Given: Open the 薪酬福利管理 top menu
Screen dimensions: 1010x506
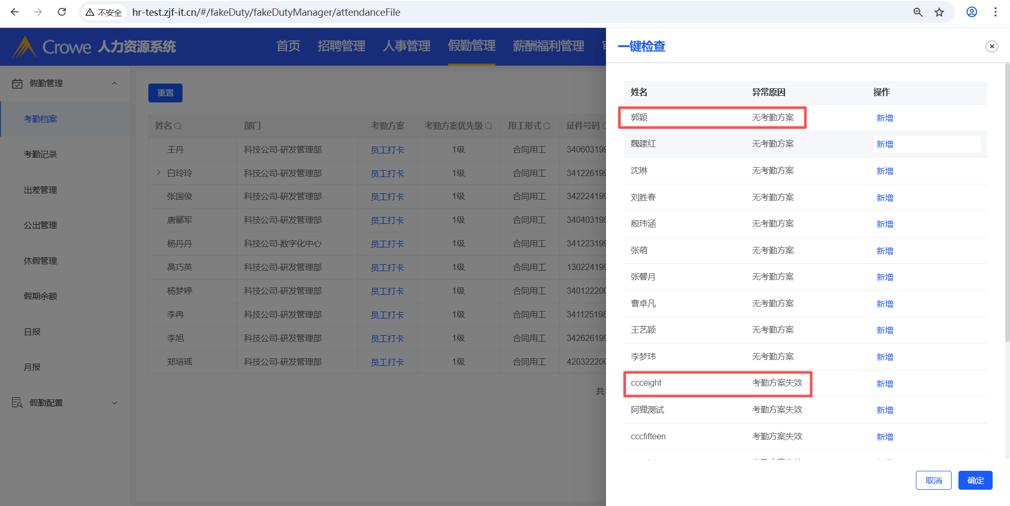Looking at the screenshot, I should [x=548, y=46].
